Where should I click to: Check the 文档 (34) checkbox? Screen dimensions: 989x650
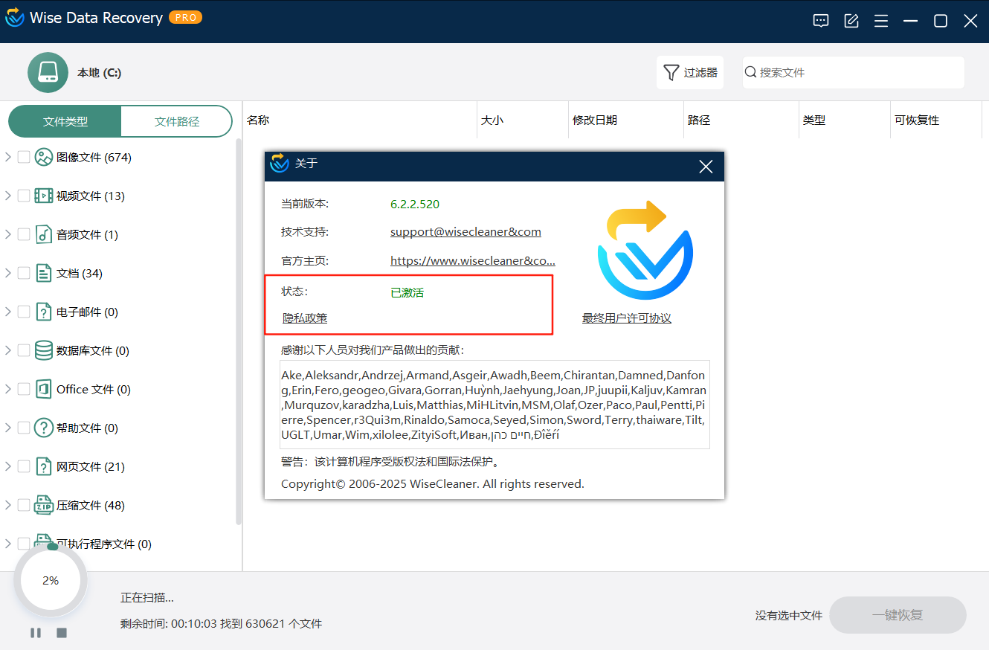[24, 273]
